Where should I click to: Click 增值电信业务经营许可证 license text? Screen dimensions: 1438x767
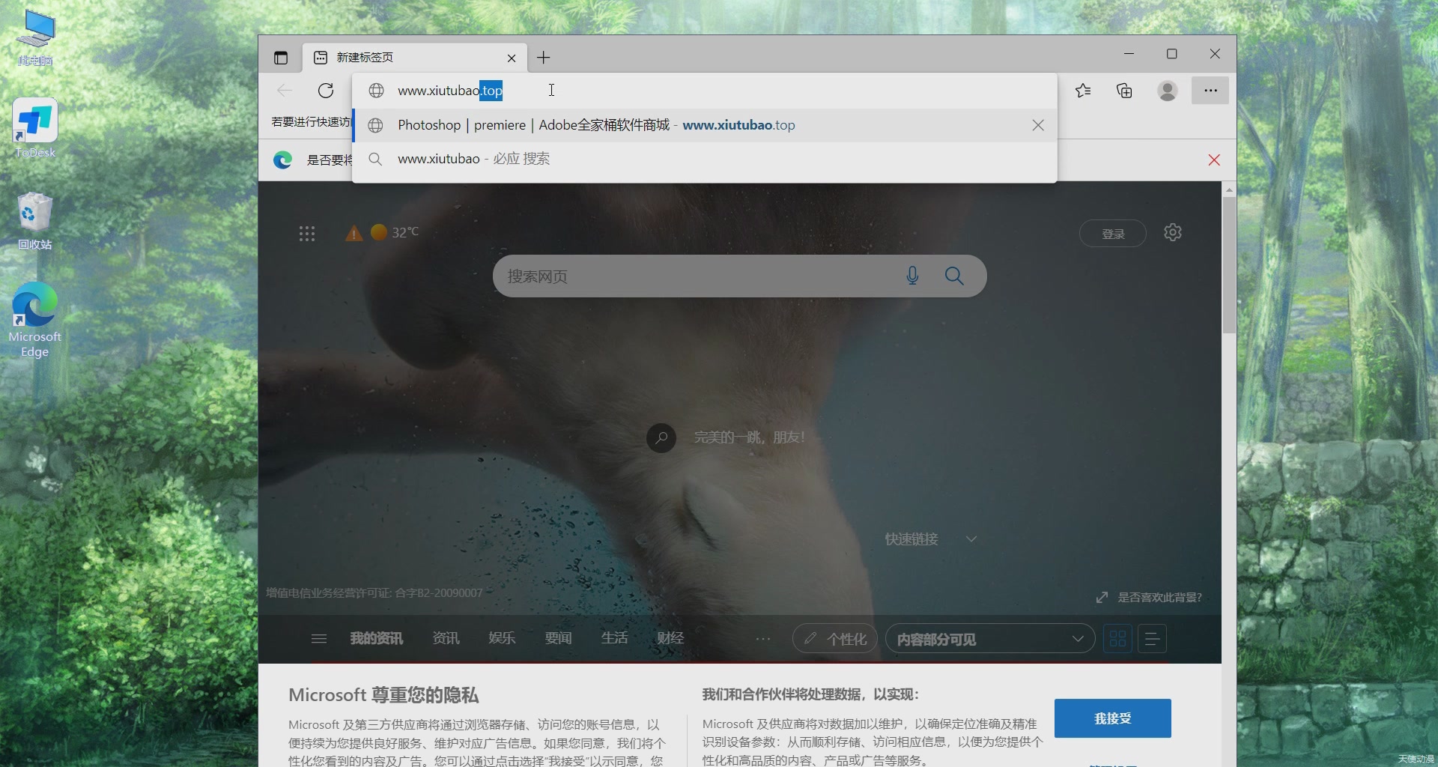(x=374, y=592)
